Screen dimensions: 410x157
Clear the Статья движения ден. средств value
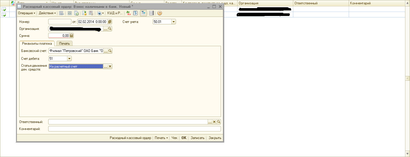(110, 66)
